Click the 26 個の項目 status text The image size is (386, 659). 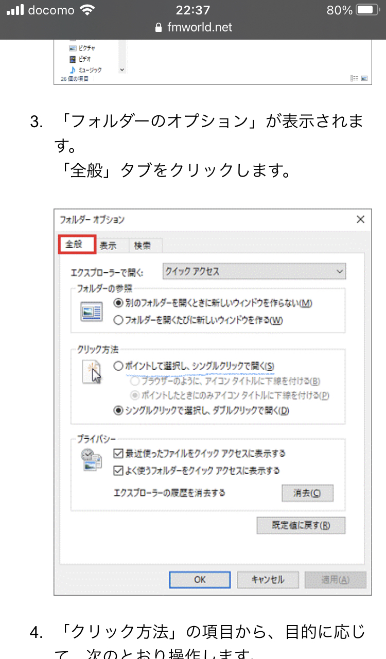point(75,79)
